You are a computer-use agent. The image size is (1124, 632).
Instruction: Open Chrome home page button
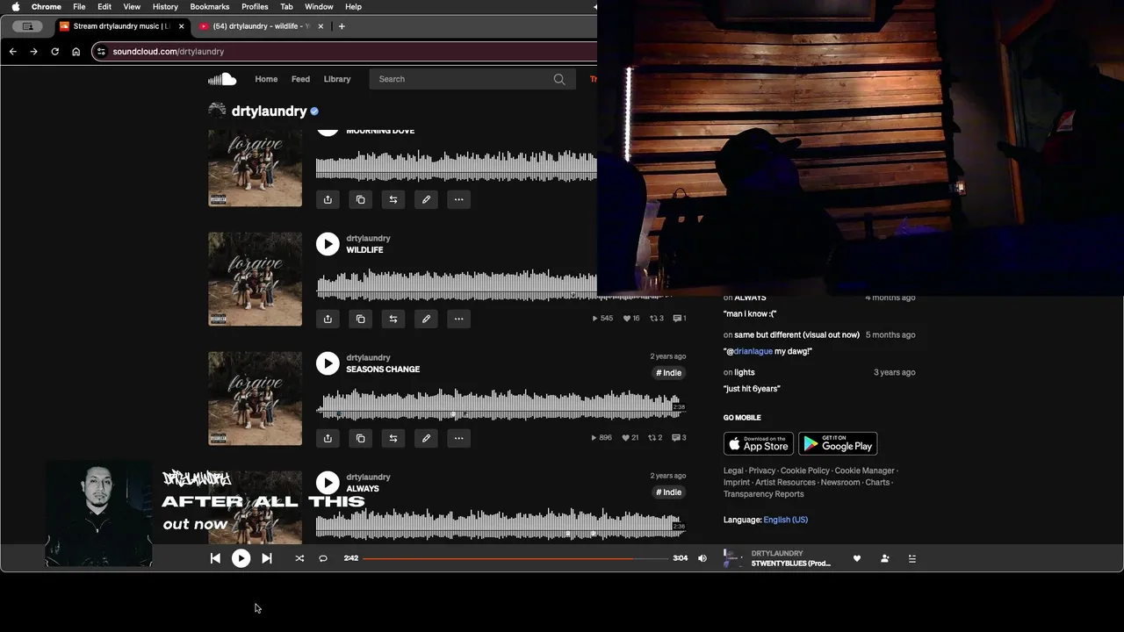[76, 52]
